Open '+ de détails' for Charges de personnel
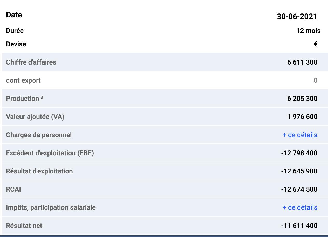 point(300,135)
